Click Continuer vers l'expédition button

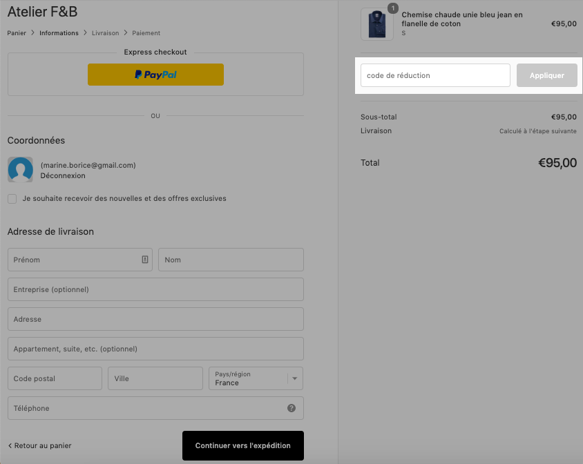coord(243,445)
